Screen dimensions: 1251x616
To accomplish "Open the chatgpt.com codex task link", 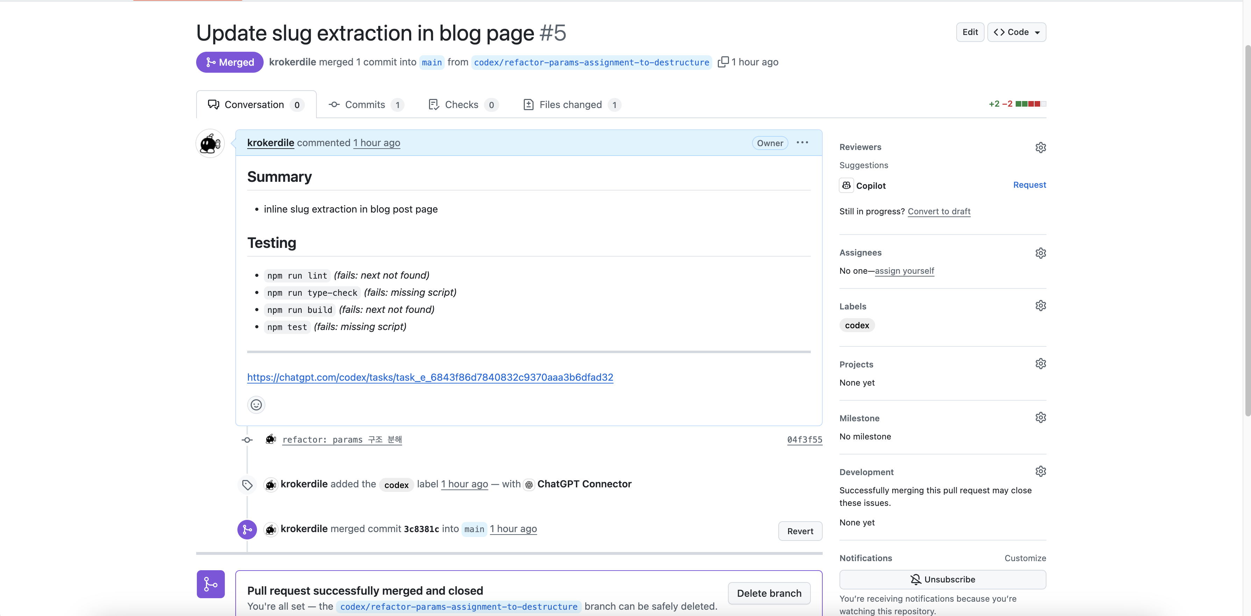I will 430,377.
